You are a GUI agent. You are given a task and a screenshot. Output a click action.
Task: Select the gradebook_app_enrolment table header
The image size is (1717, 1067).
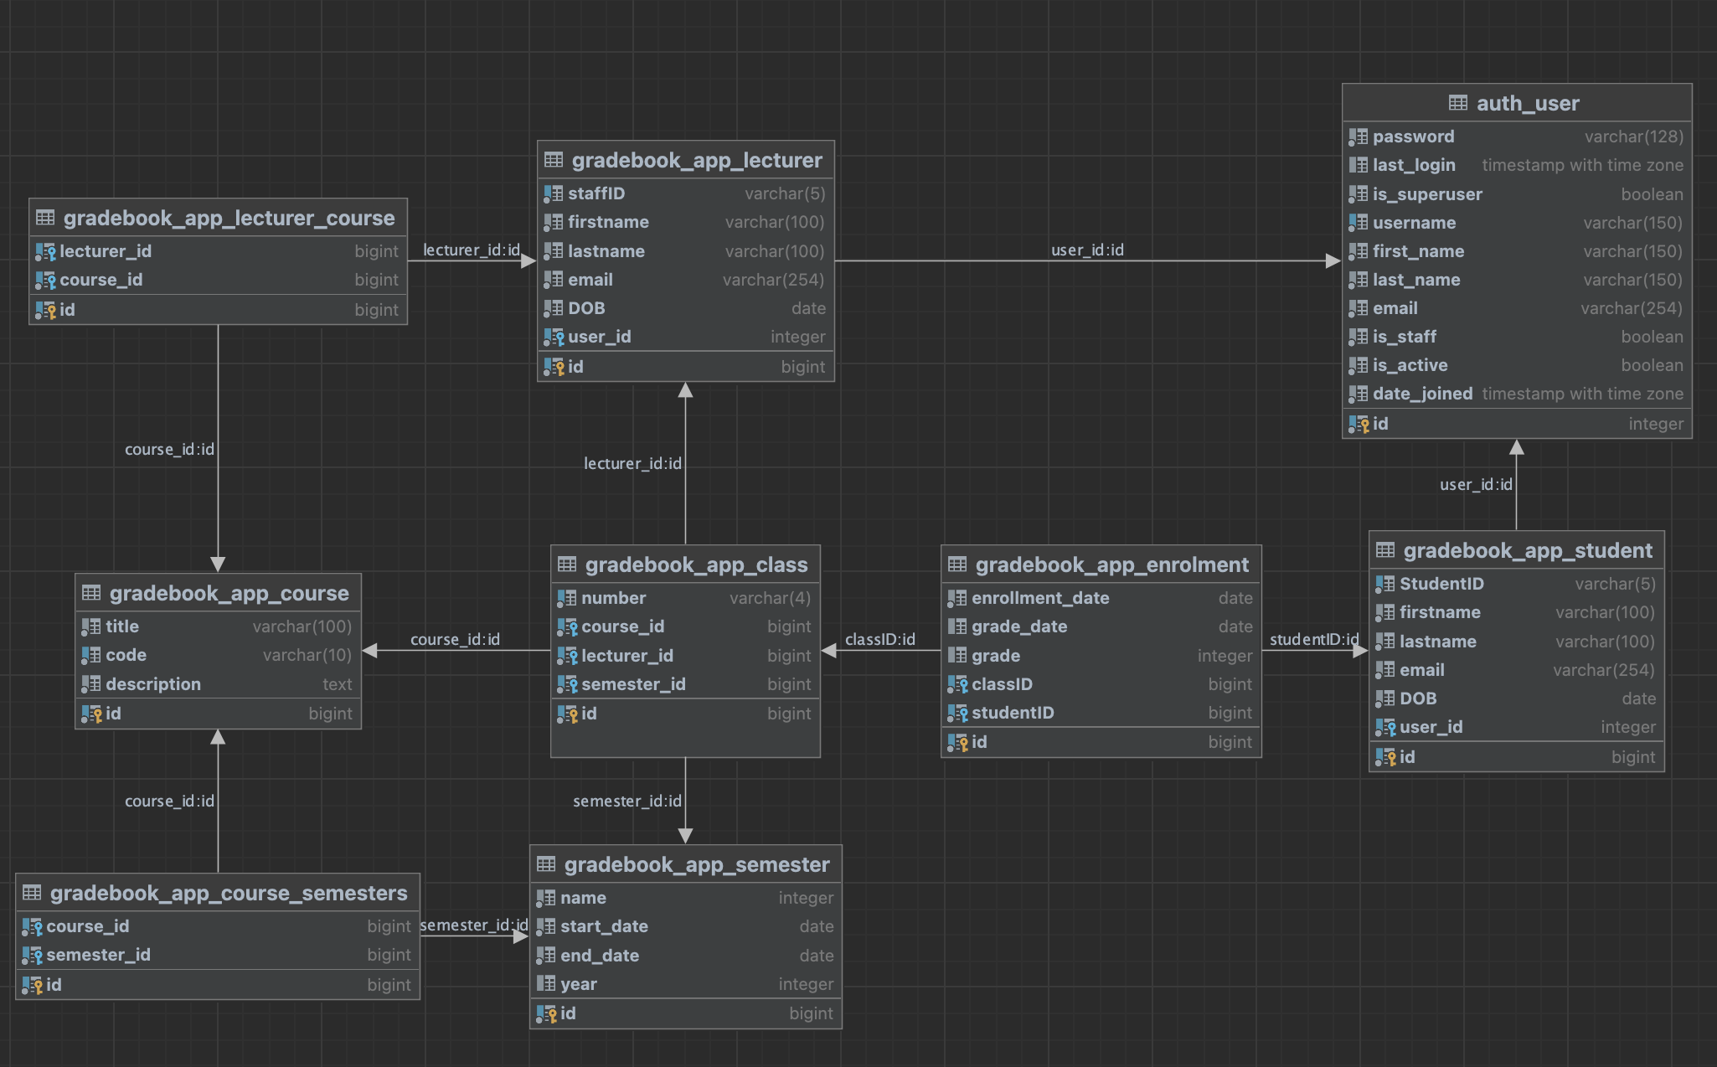coord(1111,565)
